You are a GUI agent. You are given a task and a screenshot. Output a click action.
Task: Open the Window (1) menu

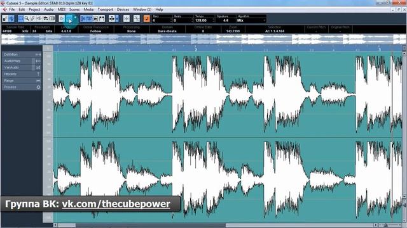click(x=142, y=9)
